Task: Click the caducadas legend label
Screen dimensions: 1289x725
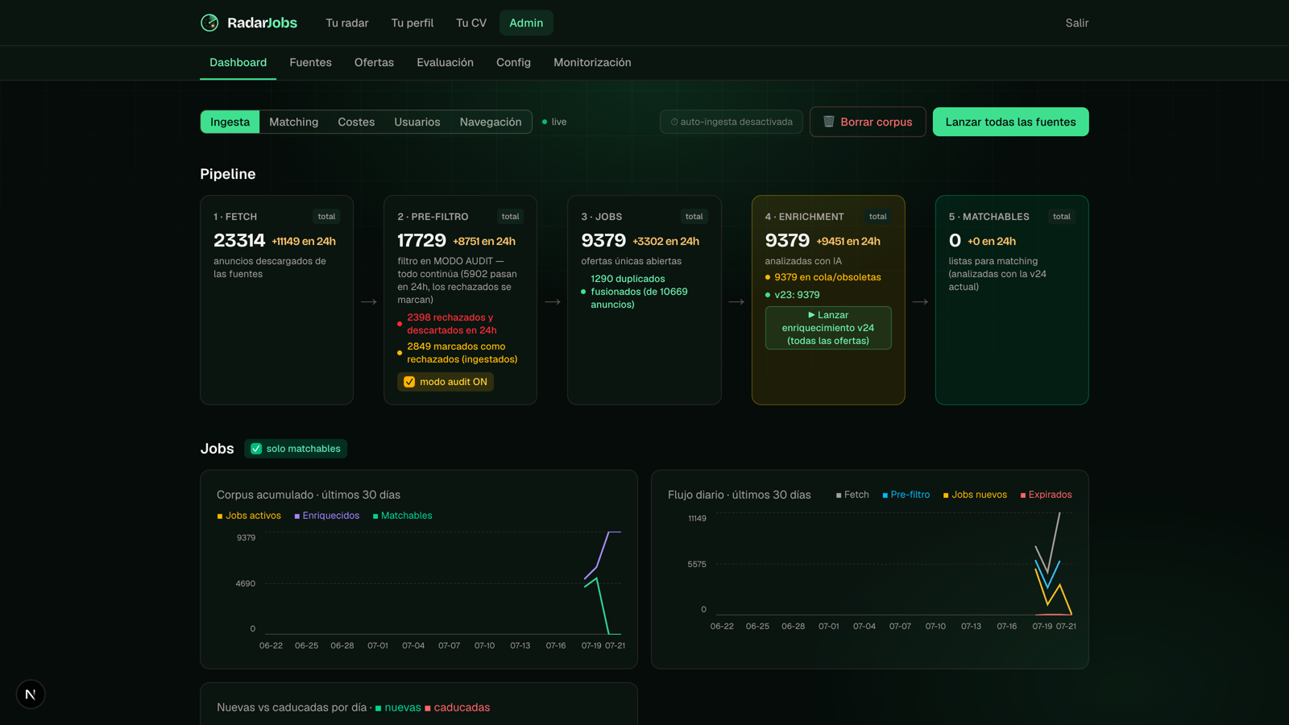Action: 462,707
